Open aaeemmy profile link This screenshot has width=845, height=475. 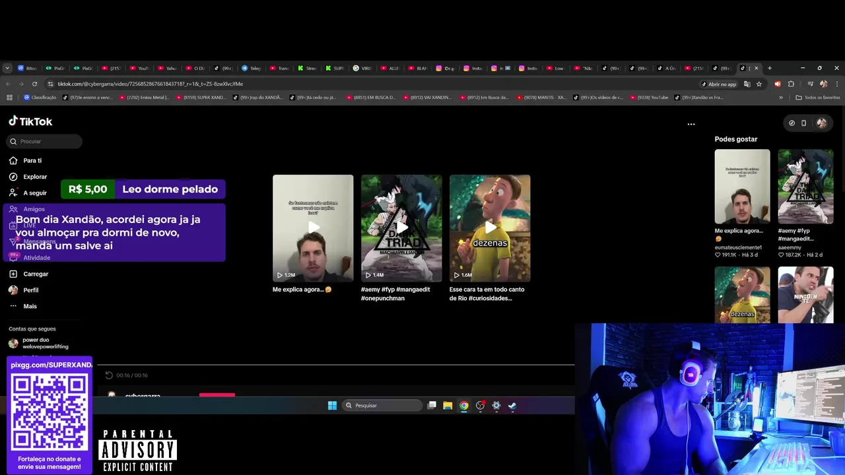[790, 247]
